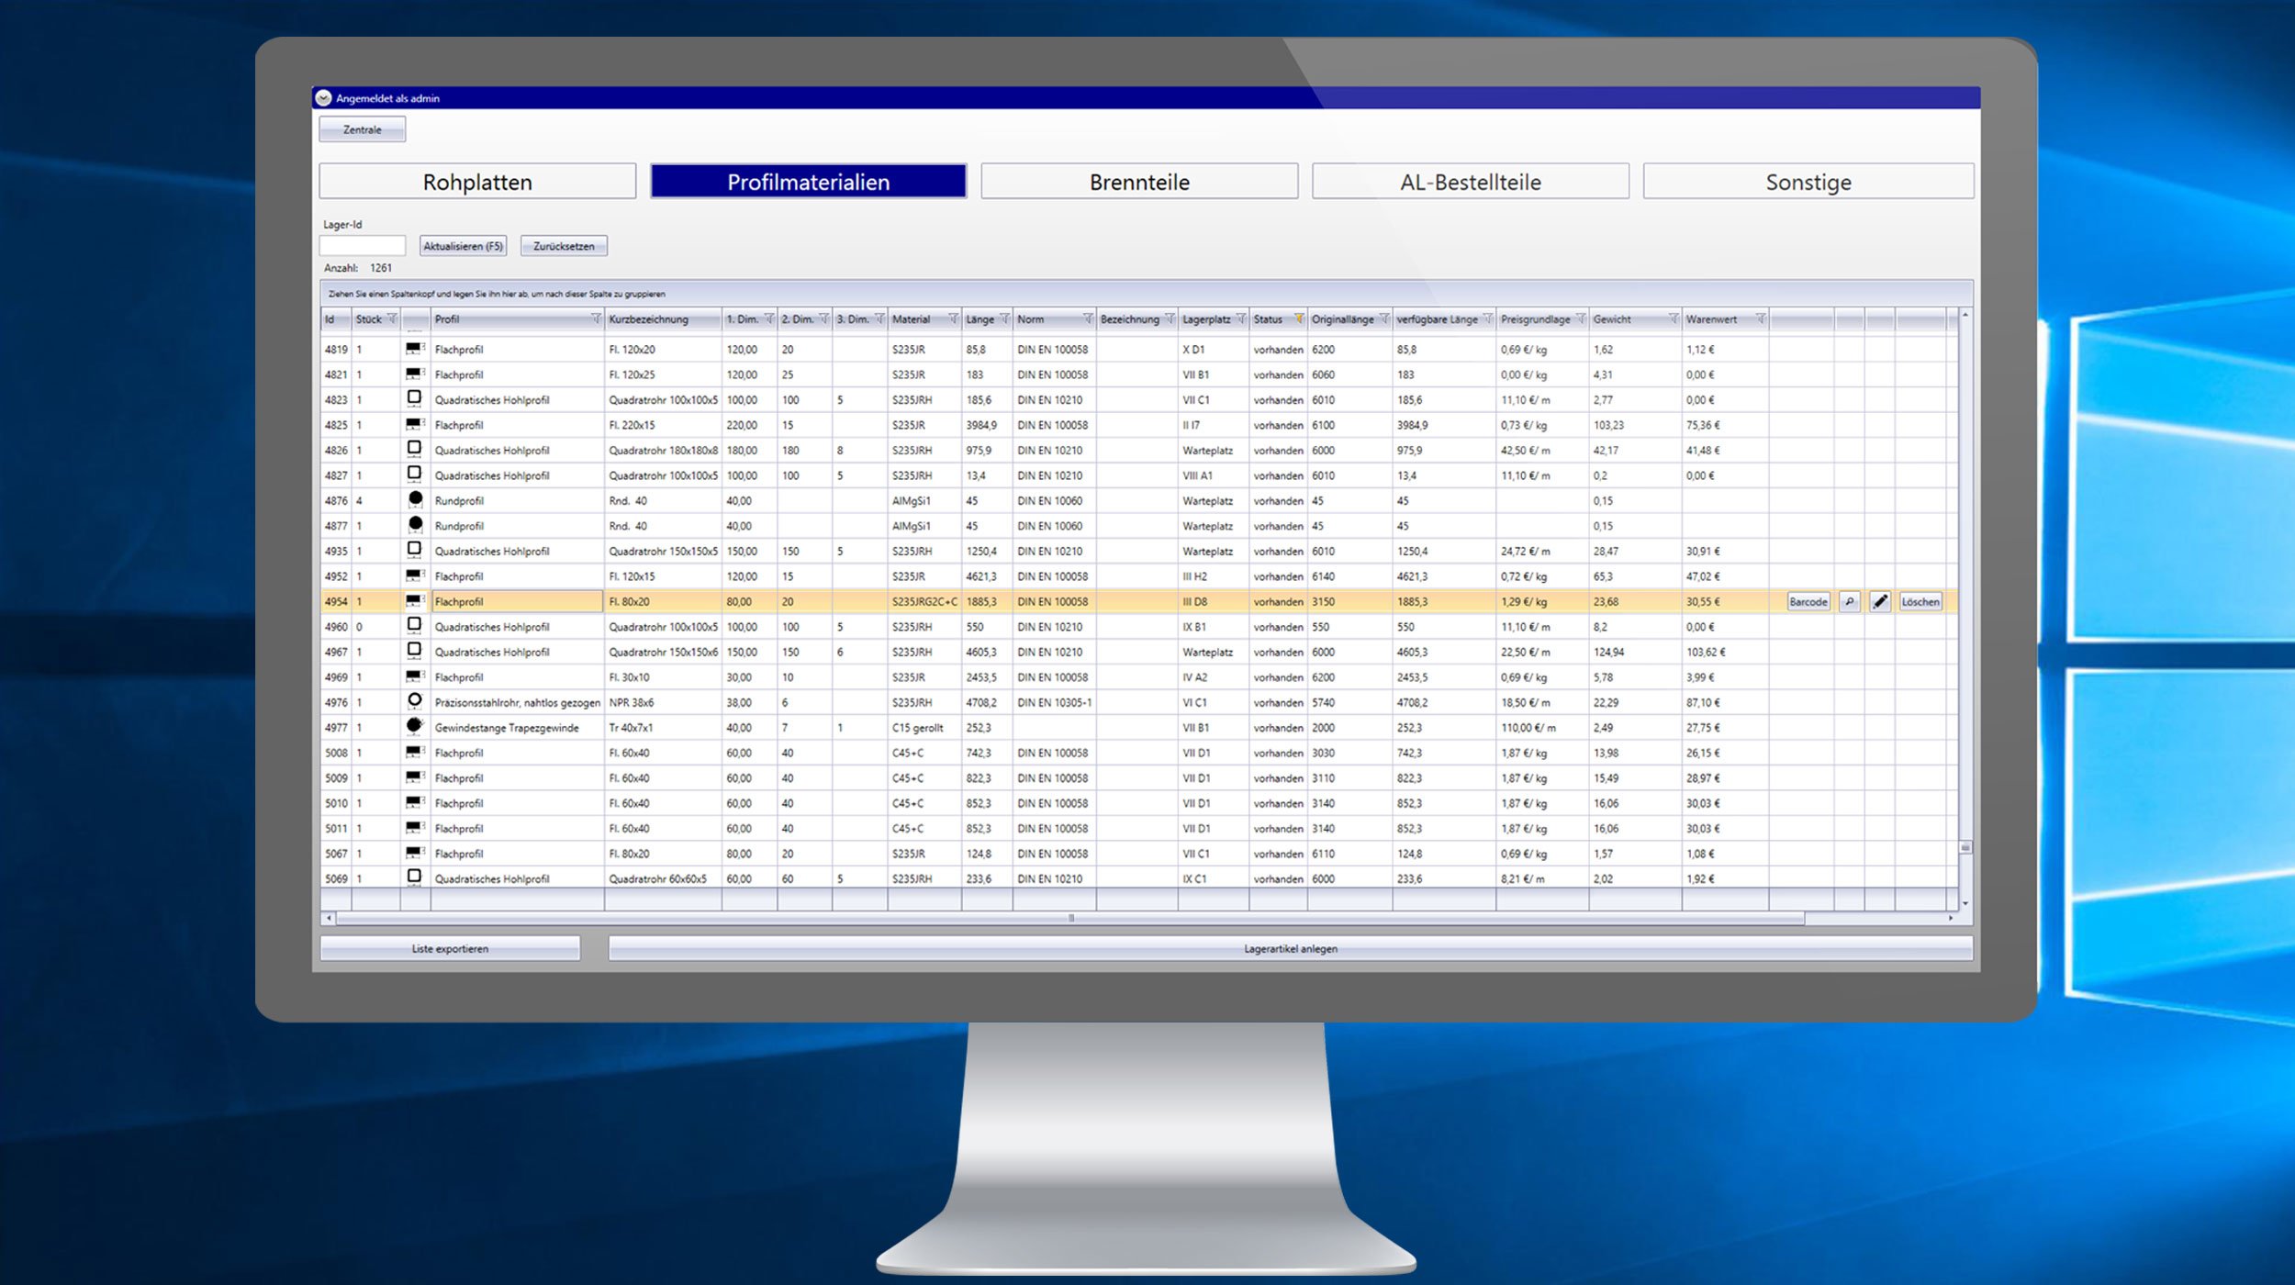2295x1285 pixels.
Task: Click the Material column filter funnel icon
Action: pyautogui.click(x=952, y=319)
